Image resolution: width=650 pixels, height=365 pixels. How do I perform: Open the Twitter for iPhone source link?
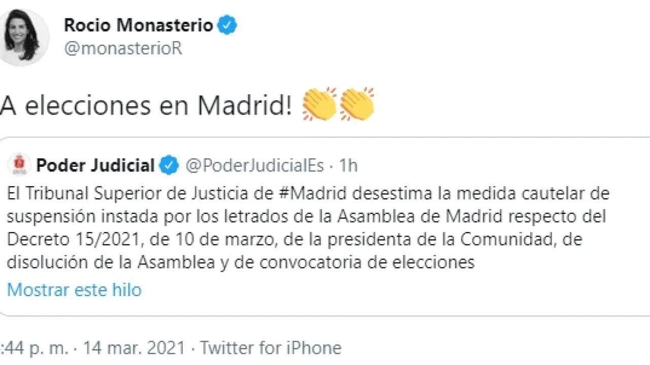click(x=270, y=348)
